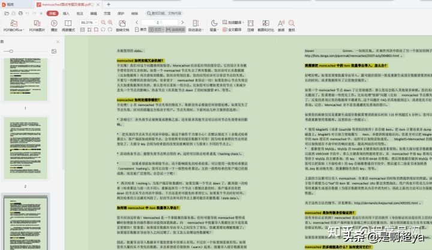Click the fit page icon below zoom box
The height and width of the screenshot is (250, 432).
click(x=89, y=29)
